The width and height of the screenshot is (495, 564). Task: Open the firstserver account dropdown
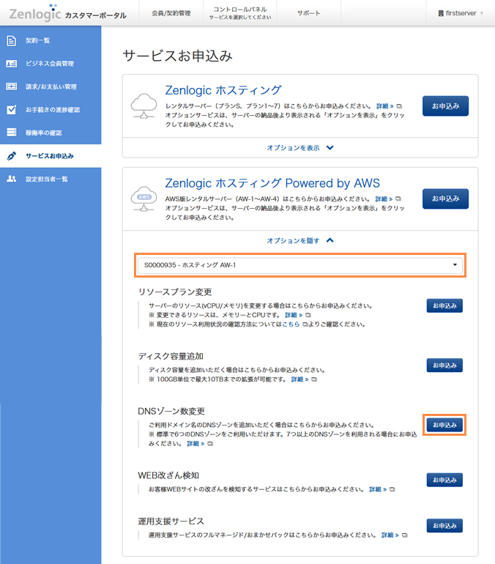(461, 13)
